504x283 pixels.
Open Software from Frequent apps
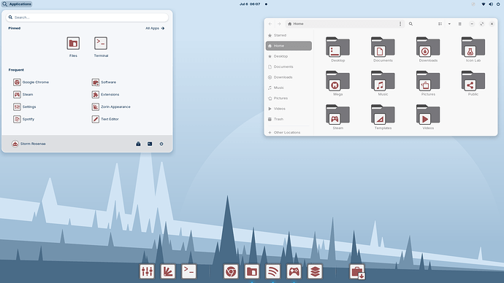point(104,82)
